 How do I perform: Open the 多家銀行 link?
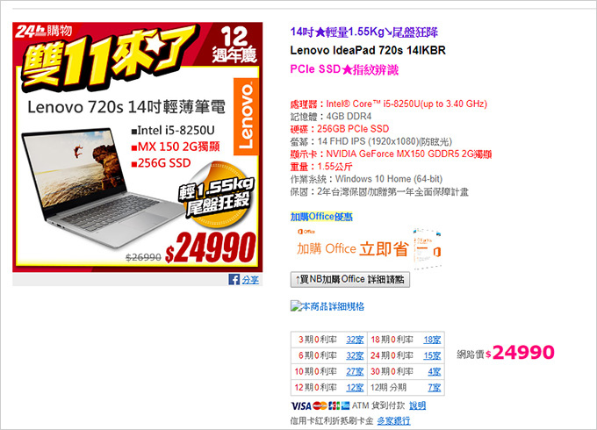pos(393,420)
